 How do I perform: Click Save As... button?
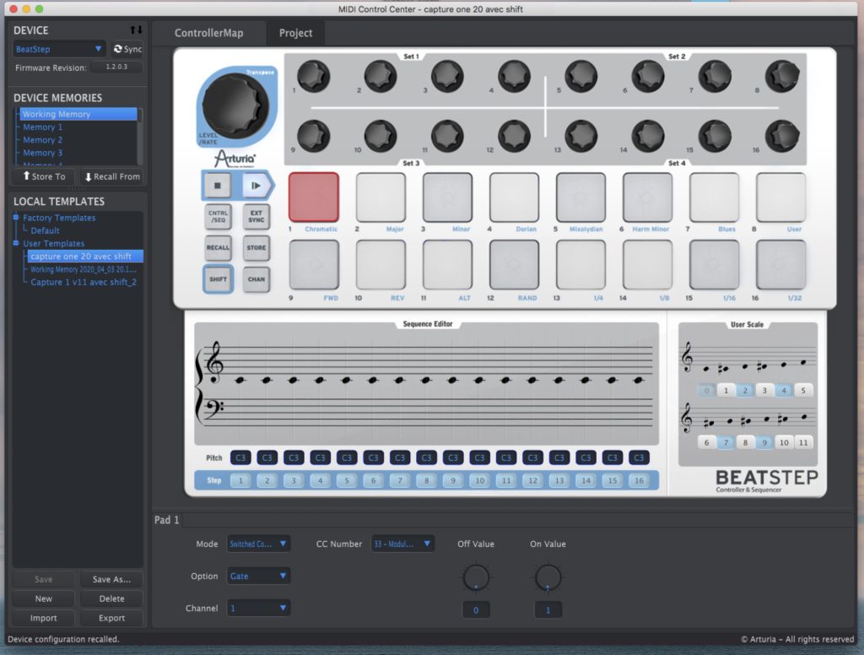pos(112,580)
